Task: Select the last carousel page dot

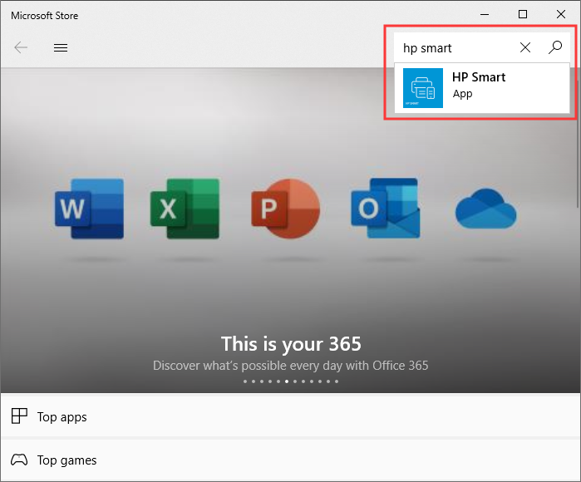Action: coord(337,381)
